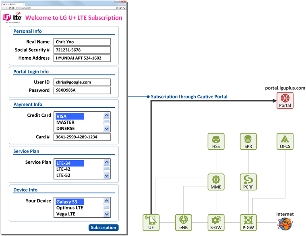
Task: Select the OFCS node icon
Action: point(285,142)
